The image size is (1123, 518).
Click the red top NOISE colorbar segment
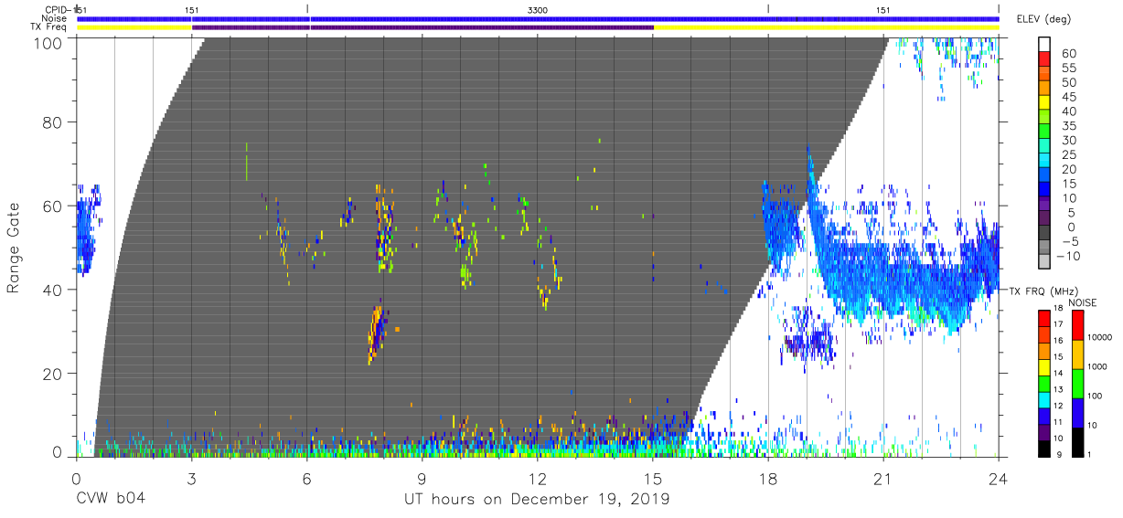coord(1078,324)
